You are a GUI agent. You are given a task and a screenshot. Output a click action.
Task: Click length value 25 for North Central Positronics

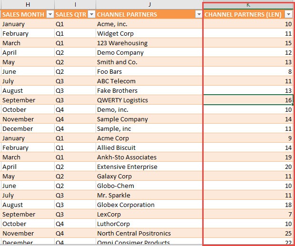[248, 233]
